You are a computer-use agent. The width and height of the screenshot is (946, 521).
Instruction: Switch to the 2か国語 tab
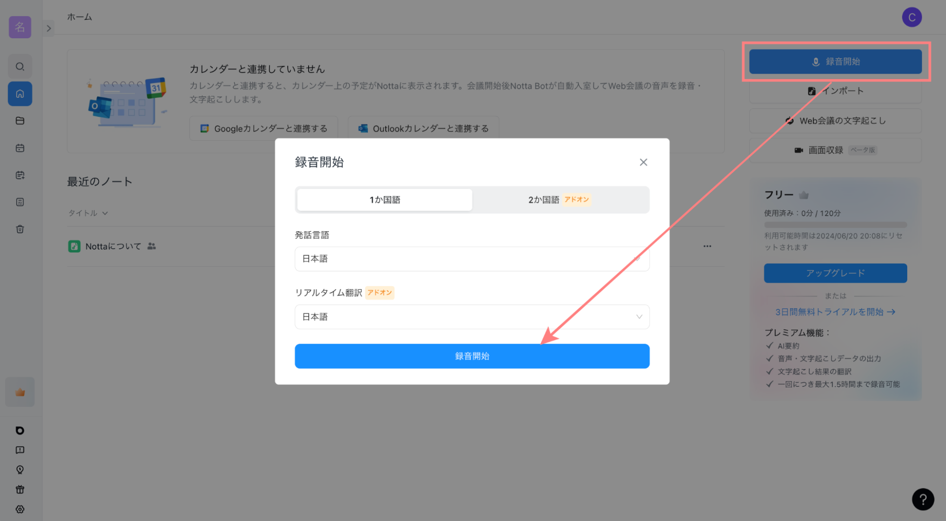[558, 200]
